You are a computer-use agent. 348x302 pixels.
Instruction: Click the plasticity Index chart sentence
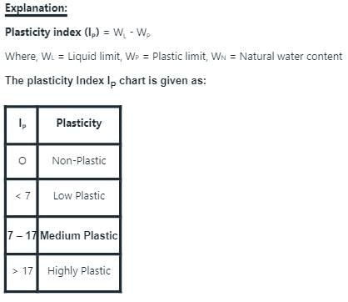106,81
